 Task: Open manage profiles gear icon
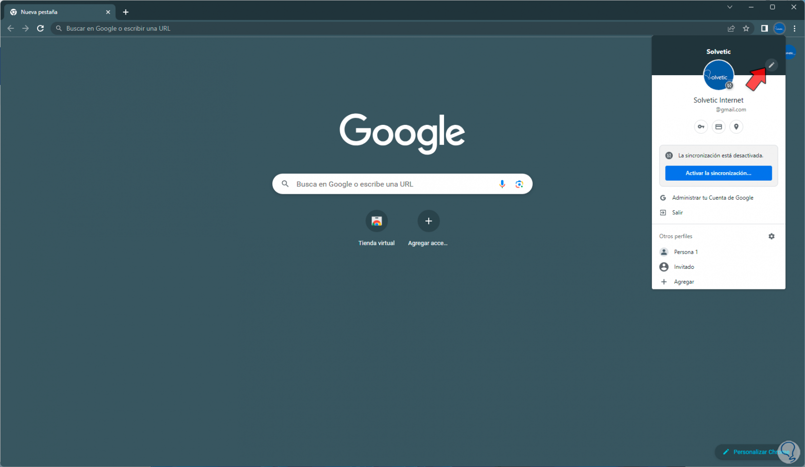point(771,236)
